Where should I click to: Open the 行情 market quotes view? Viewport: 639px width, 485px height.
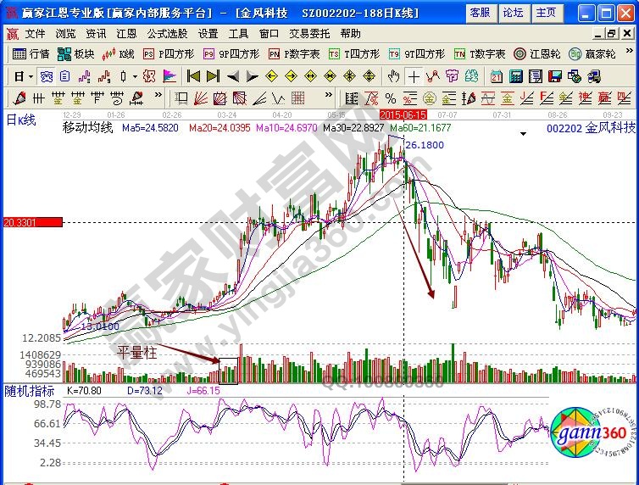(31, 53)
